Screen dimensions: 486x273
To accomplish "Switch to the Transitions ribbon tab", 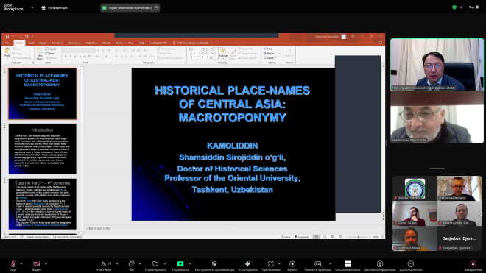I will (x=57, y=43).
